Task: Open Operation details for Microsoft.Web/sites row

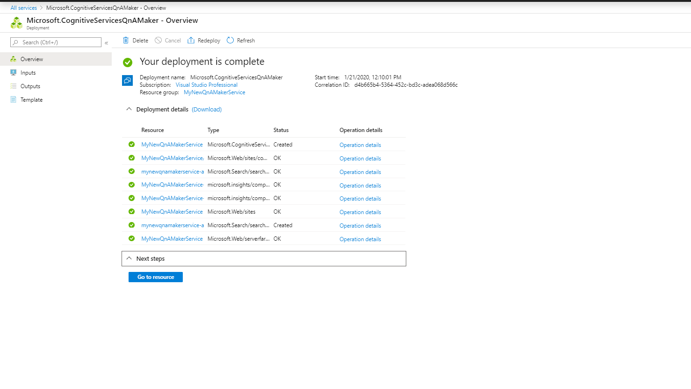Action: [x=360, y=212]
